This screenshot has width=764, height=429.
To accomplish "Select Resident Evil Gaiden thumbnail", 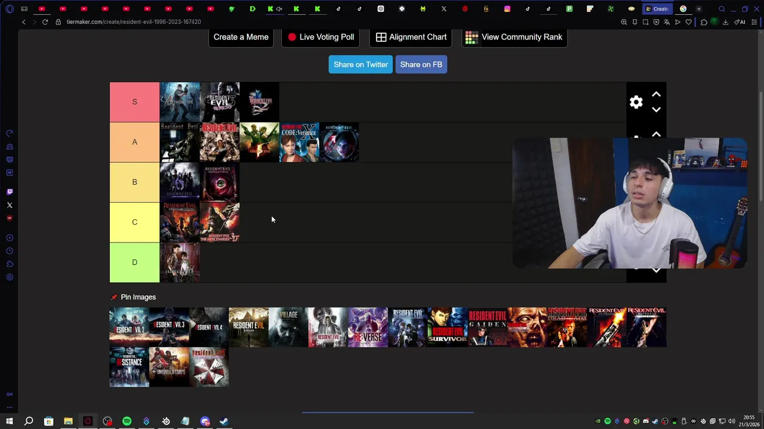I will [x=487, y=327].
